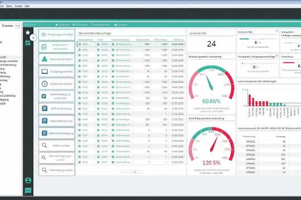Select the order row with quantities 40 and 80
The height and width of the screenshot is (200, 301).
pos(131,151)
